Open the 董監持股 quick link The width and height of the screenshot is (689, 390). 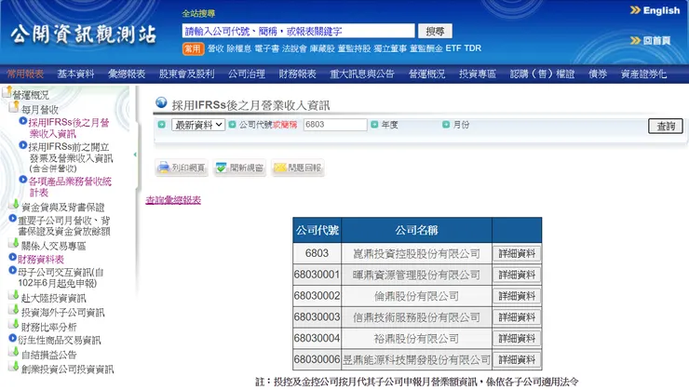pyautogui.click(x=354, y=48)
